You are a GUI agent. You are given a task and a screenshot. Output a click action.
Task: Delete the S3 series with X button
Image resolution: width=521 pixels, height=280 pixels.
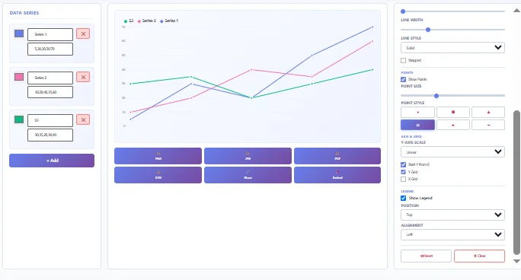click(83, 119)
